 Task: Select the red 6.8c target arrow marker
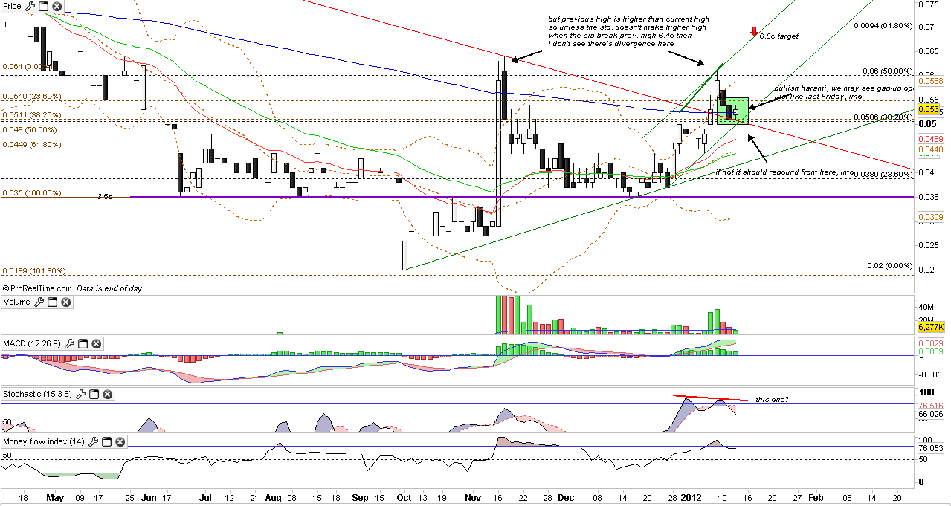[x=754, y=32]
